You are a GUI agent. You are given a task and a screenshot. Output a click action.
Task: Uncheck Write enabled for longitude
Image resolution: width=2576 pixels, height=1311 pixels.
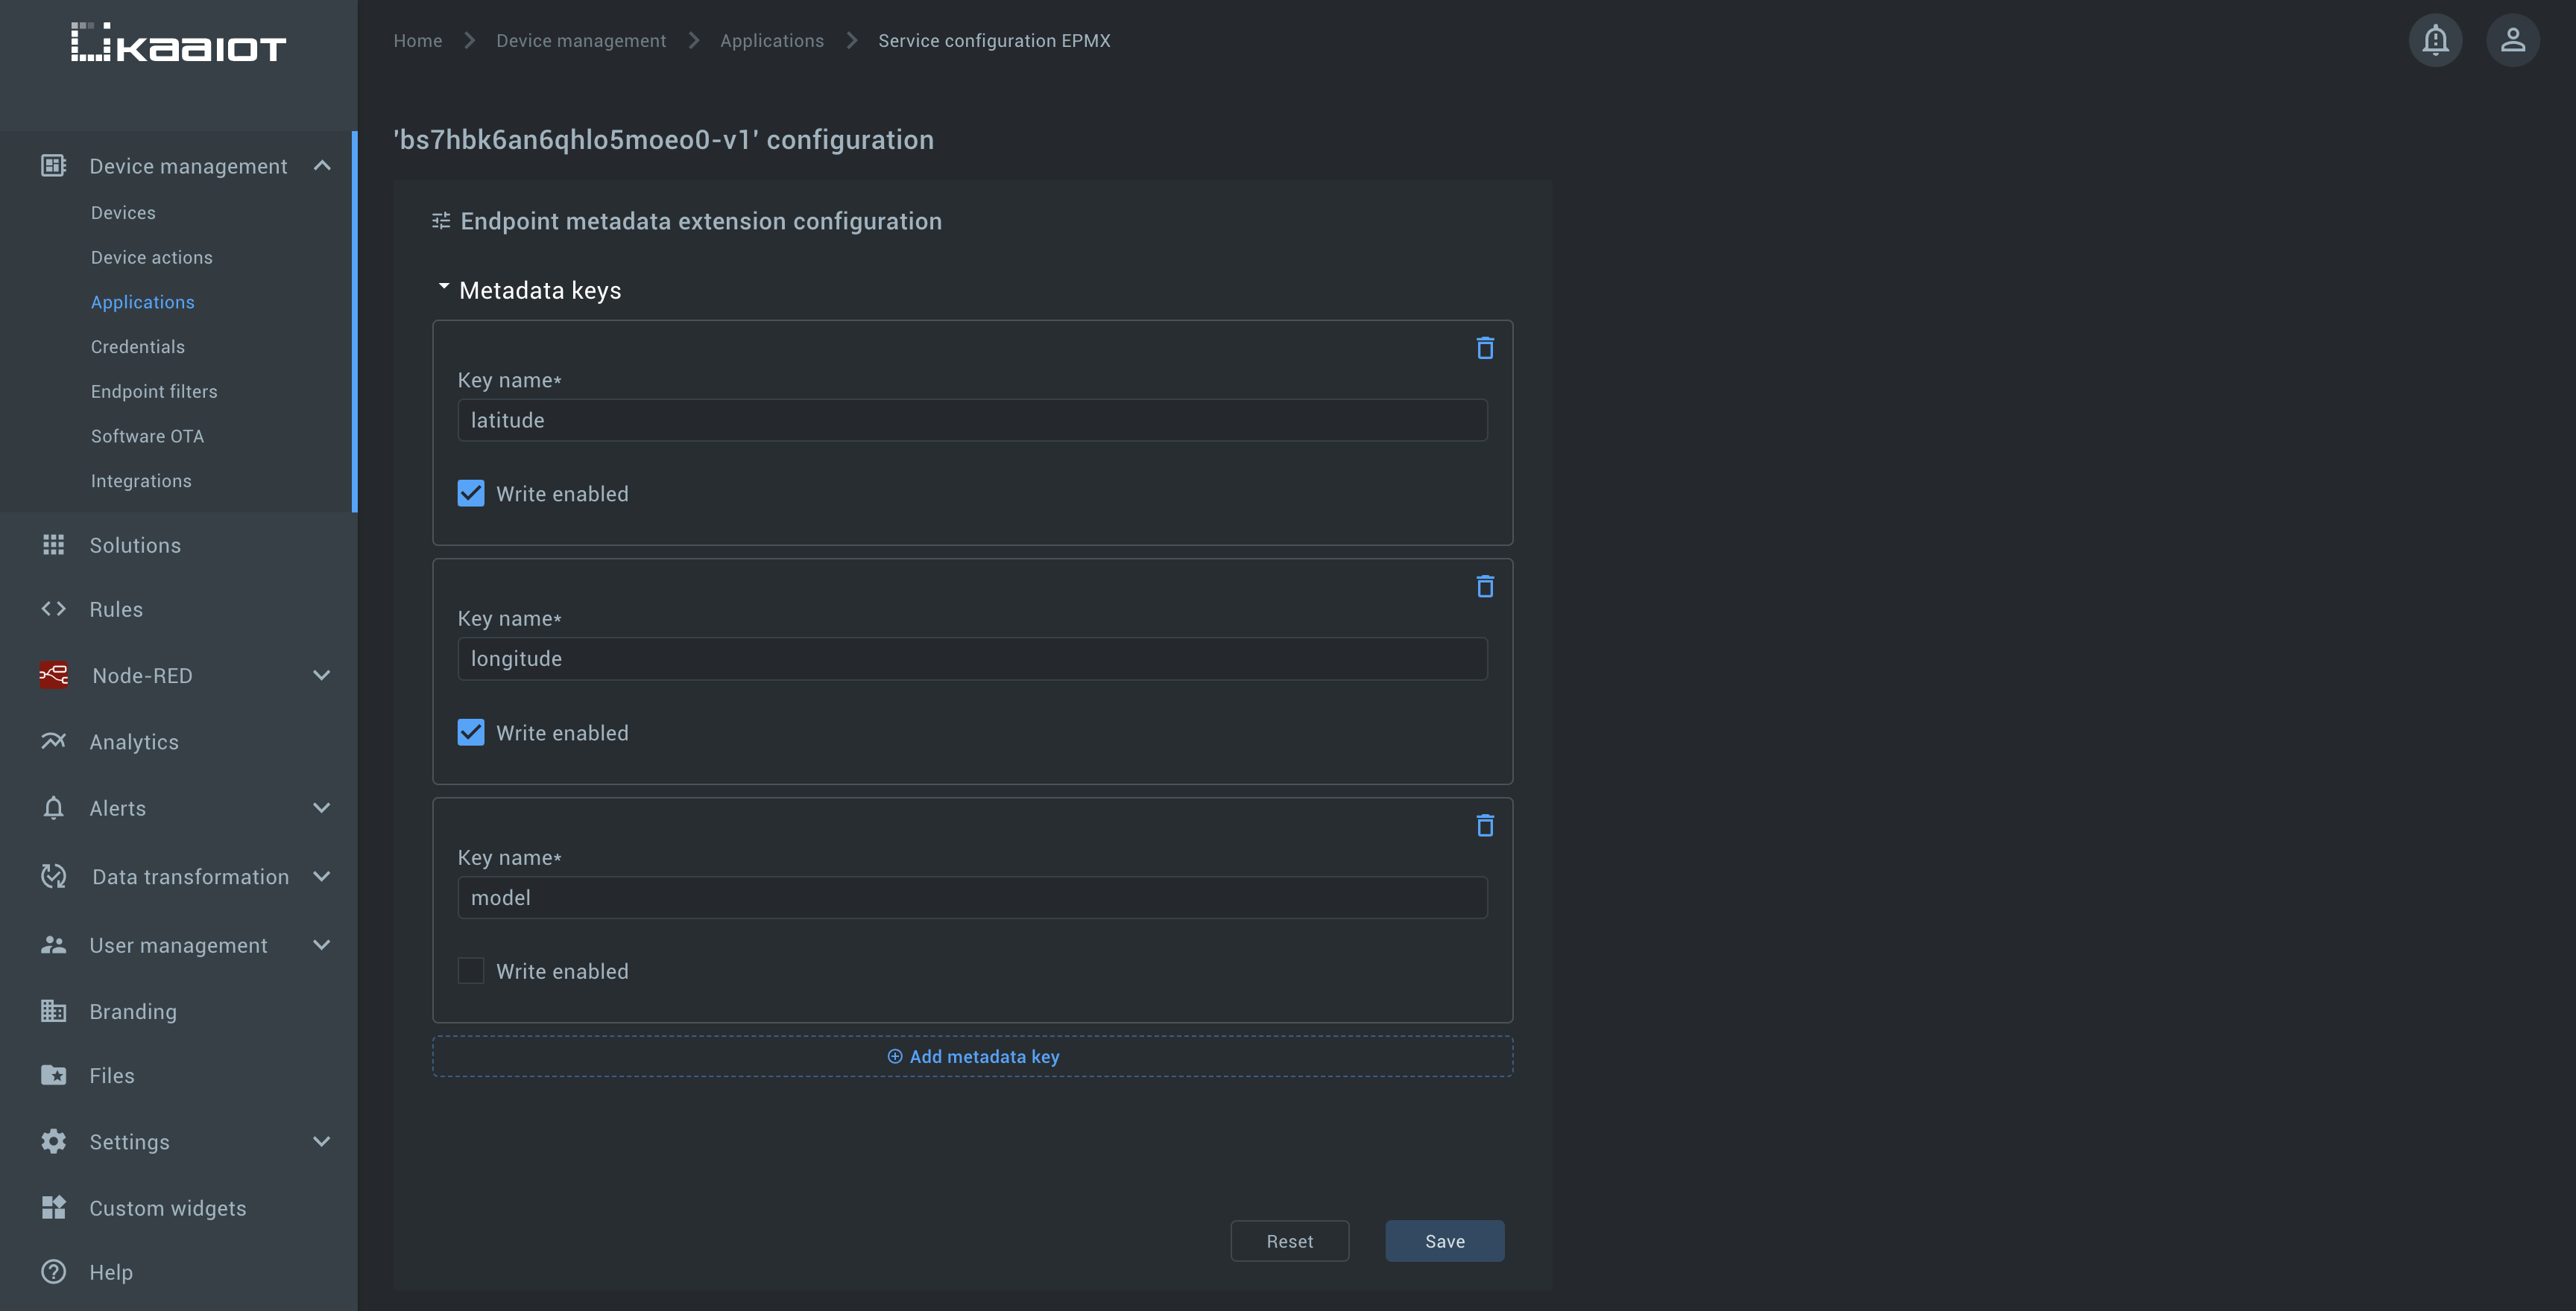click(x=471, y=732)
